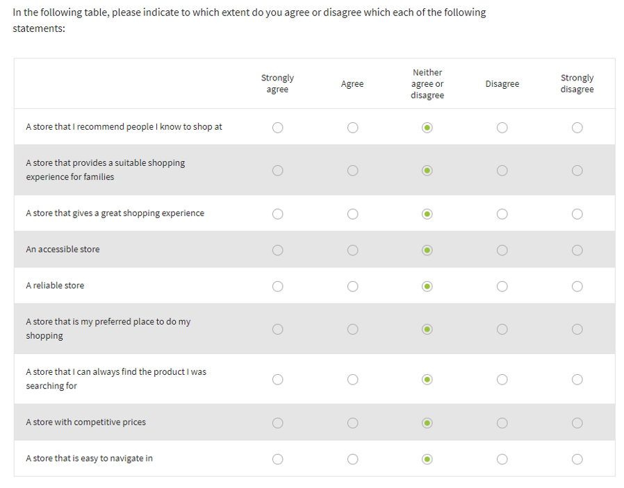Mark Strongly disagree for accessible store
The height and width of the screenshot is (488, 624).
pyautogui.click(x=577, y=250)
